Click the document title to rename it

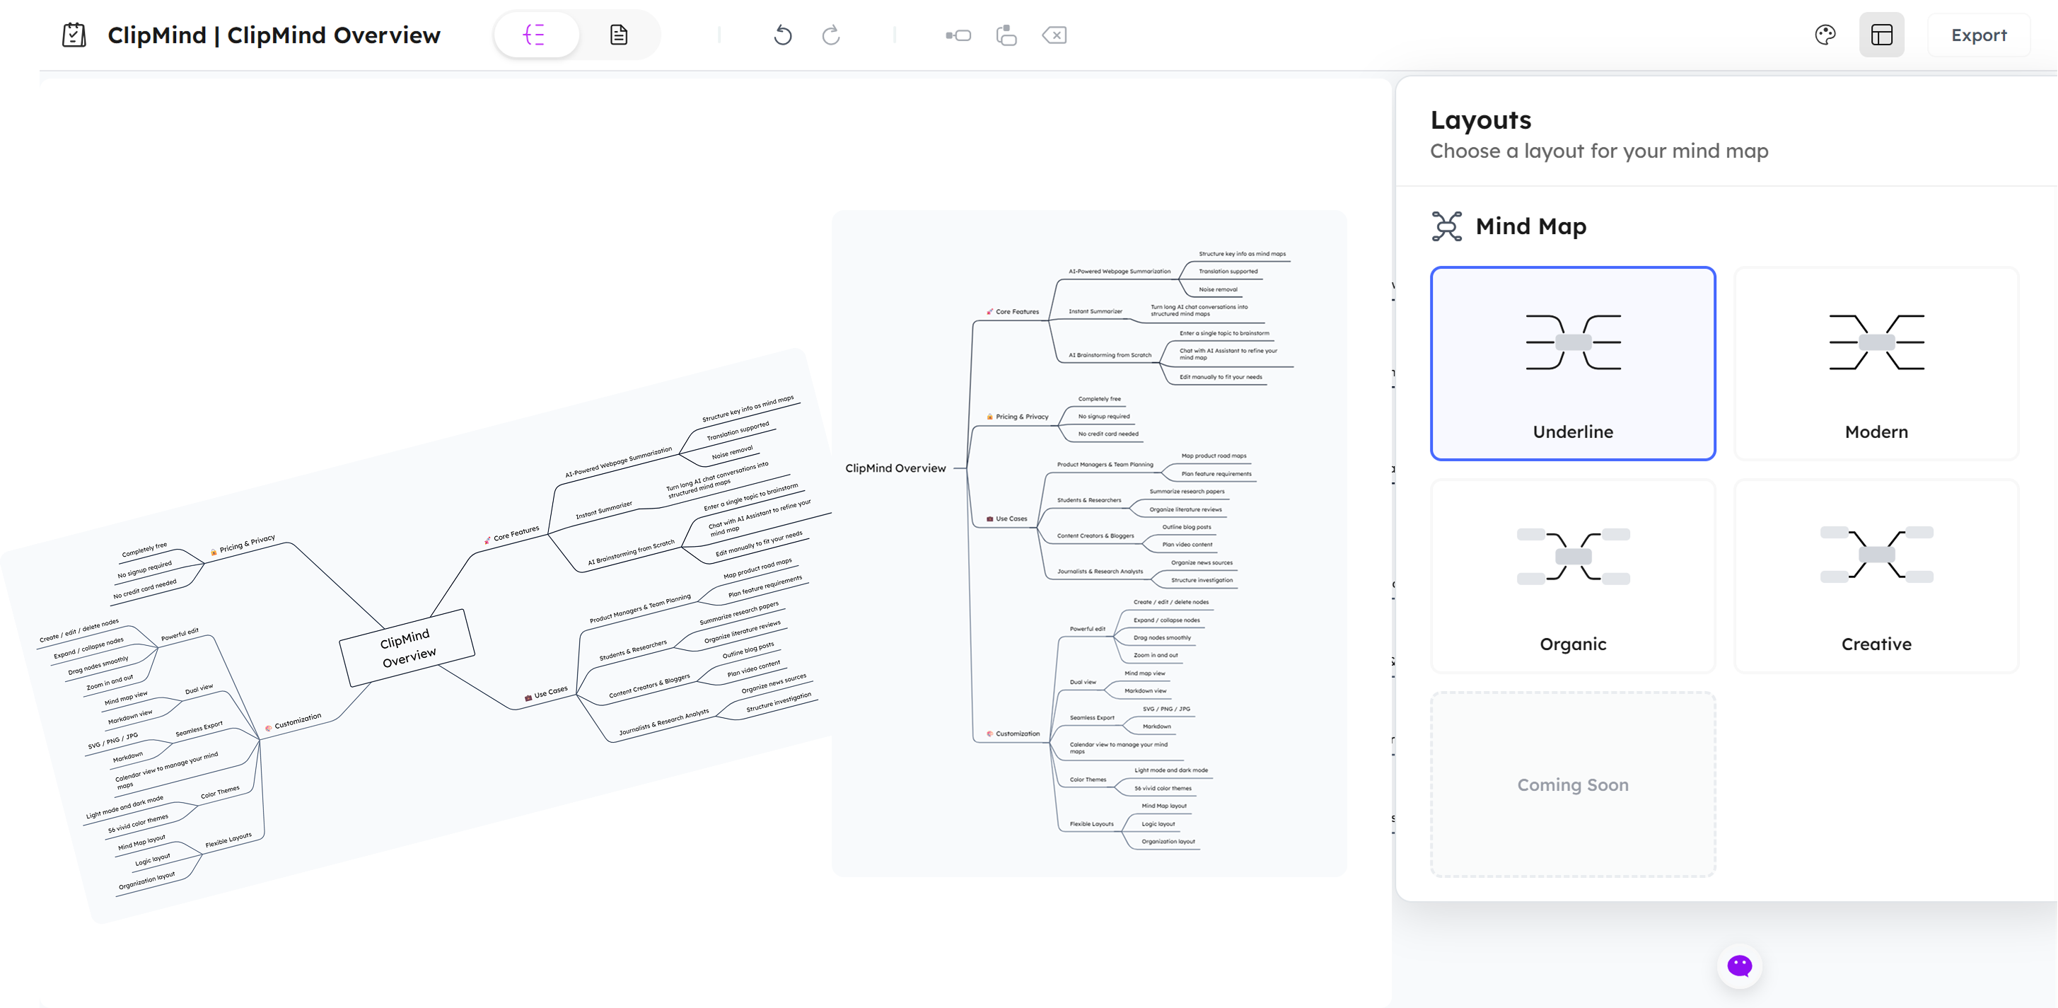pyautogui.click(x=274, y=35)
